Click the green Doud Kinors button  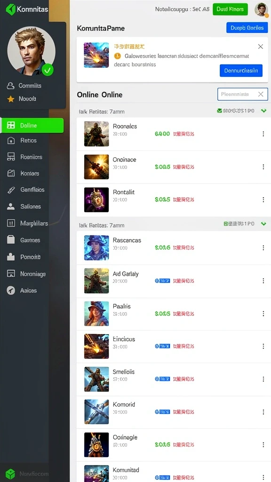[x=230, y=9]
